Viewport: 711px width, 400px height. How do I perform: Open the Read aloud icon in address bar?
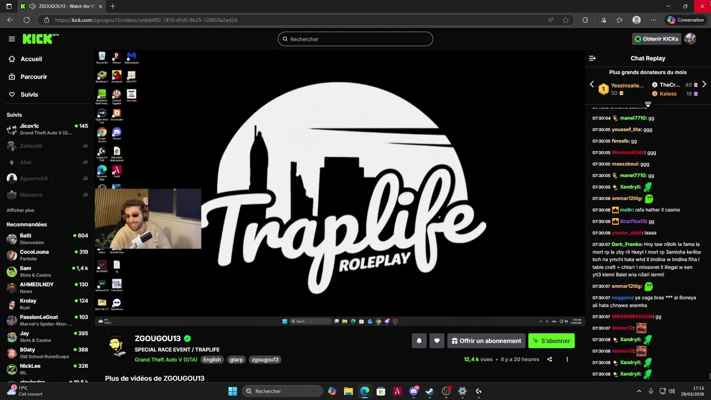tap(550, 20)
